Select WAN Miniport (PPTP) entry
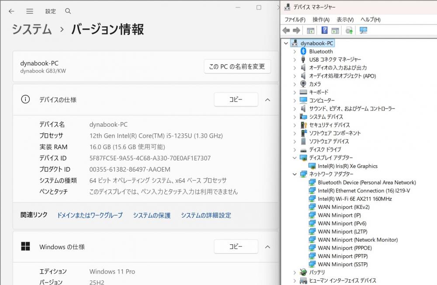The height and width of the screenshot is (285, 437). pyautogui.click(x=343, y=256)
